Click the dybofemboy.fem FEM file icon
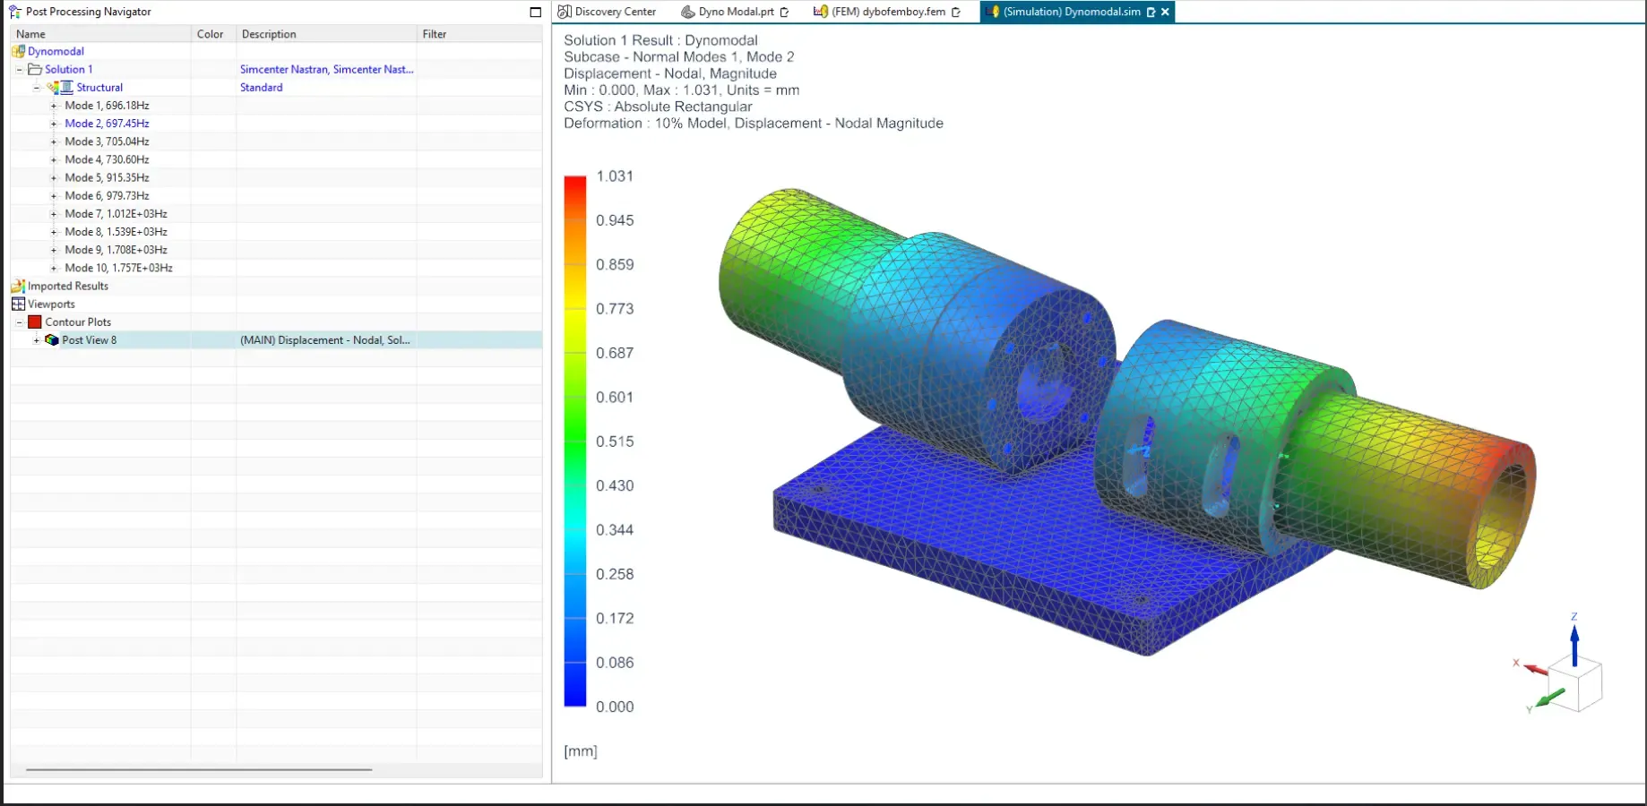The height and width of the screenshot is (806, 1647). [x=820, y=12]
